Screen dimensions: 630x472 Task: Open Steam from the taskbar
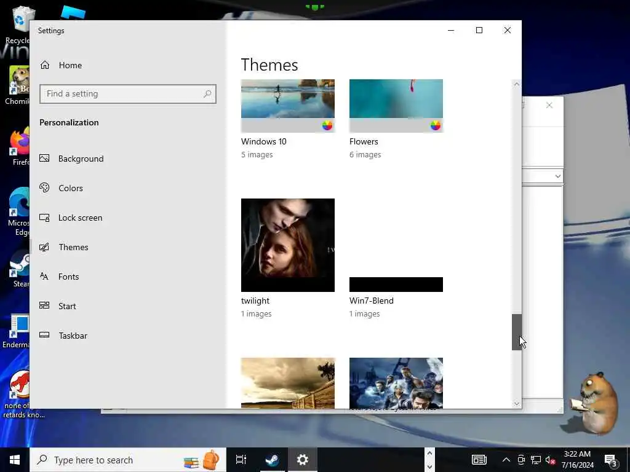(272, 460)
